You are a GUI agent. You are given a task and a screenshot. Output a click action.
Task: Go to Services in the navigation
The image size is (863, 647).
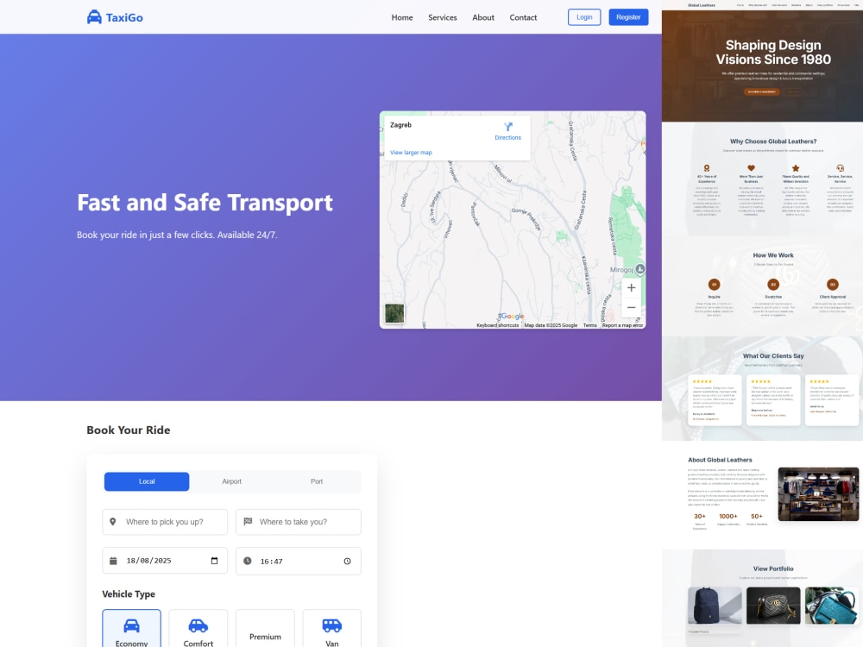tap(443, 17)
